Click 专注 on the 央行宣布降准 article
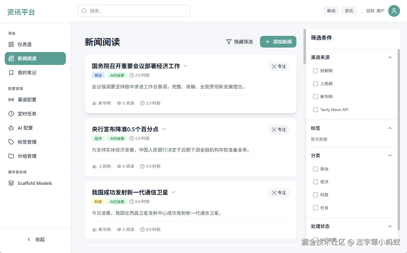Image resolution: width=407 pixels, height=253 pixels. (x=279, y=130)
